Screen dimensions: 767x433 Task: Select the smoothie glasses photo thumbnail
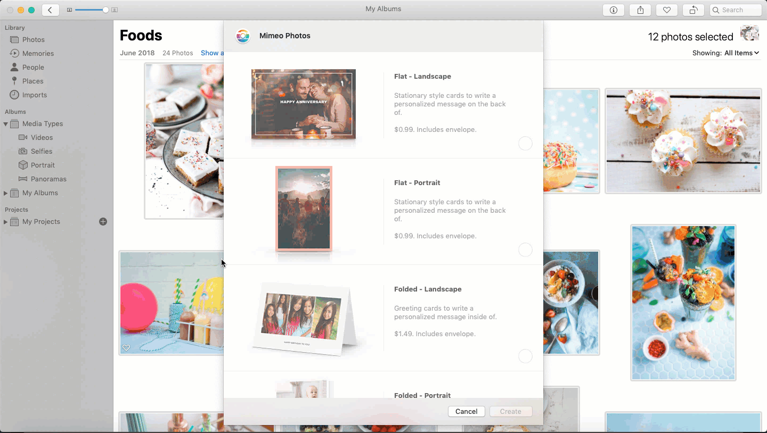coord(683,303)
